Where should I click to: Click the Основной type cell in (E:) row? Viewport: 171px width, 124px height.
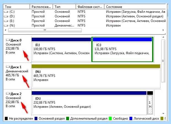[x=62, y=21]
